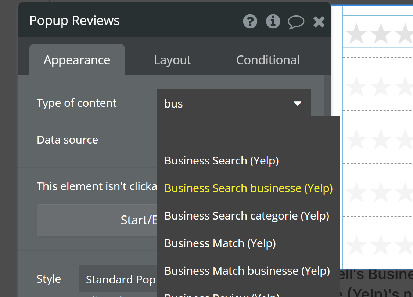Close the Popup Reviews property panel
Screen dimensions: 413x297
pyautogui.click(x=319, y=22)
